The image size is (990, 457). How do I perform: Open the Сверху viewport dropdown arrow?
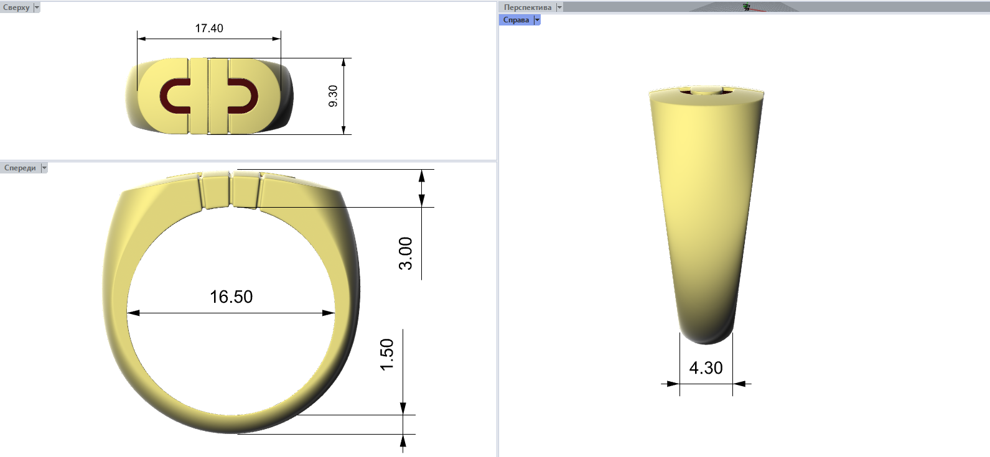point(37,7)
